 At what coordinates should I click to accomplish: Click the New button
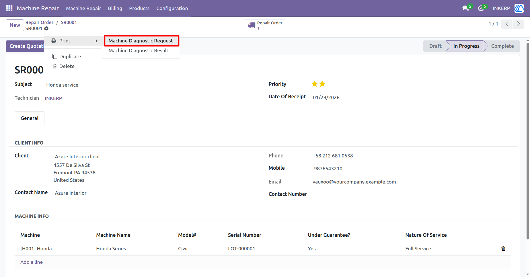tap(15, 25)
